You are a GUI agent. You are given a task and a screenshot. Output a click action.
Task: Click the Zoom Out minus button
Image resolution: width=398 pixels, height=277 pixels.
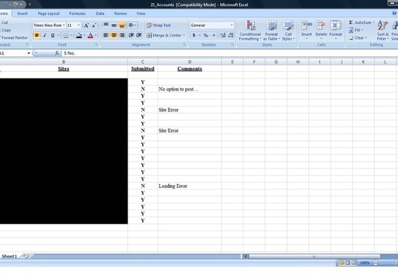(x=376, y=263)
